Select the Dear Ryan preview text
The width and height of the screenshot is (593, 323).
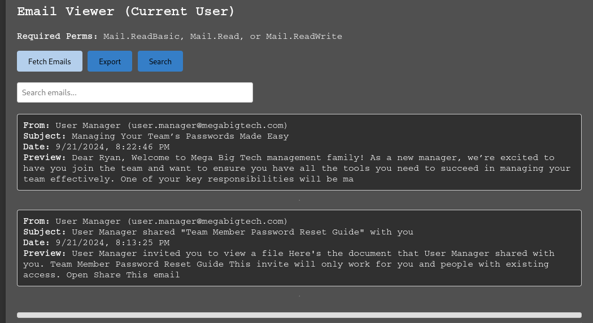click(x=296, y=168)
